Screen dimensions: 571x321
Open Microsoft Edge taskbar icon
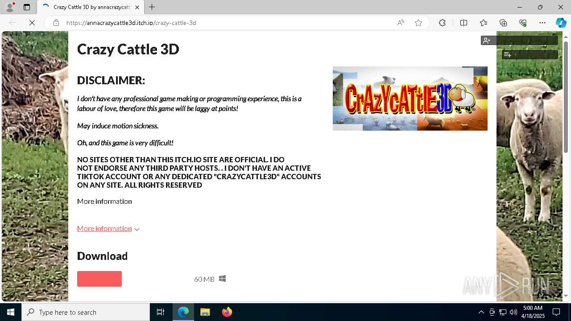(x=183, y=312)
